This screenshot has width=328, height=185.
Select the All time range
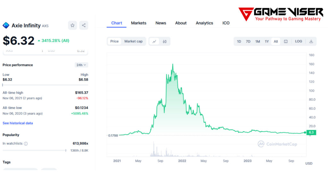coord(276,41)
